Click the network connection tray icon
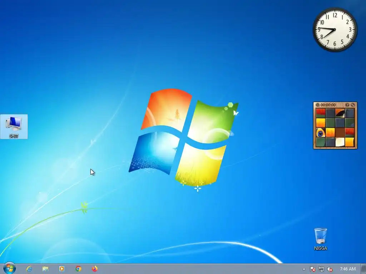Image resolution: width=366 pixels, height=274 pixels. point(321,269)
